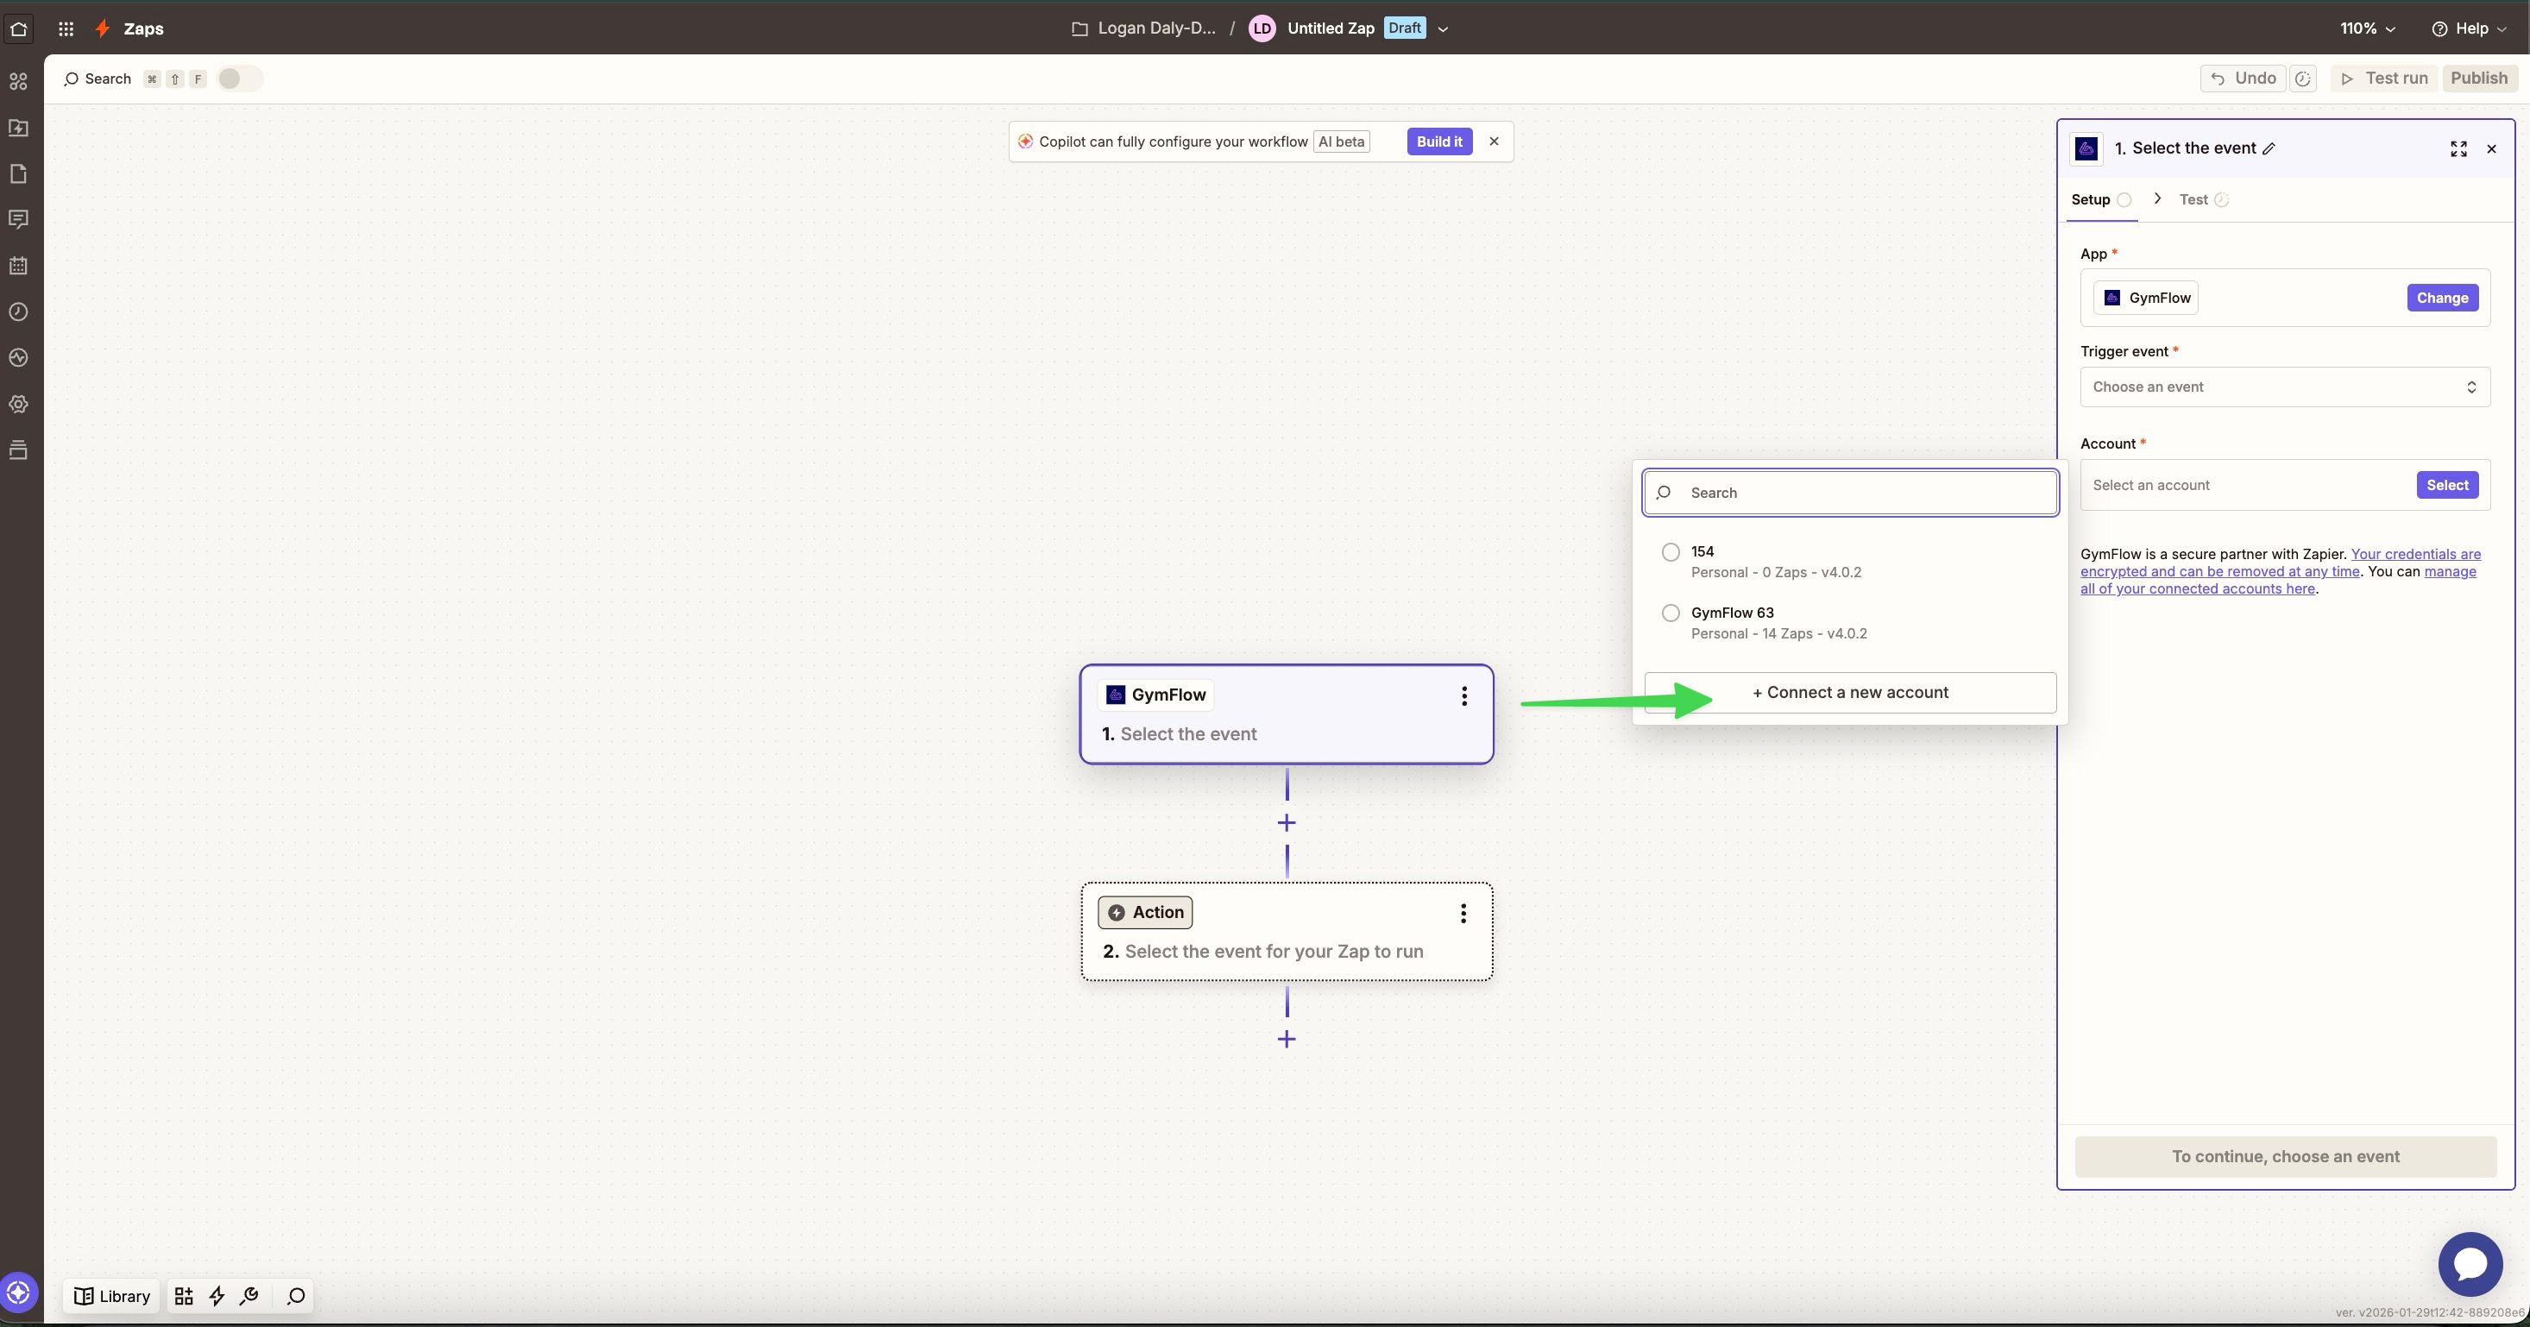Click the canvas Search box in toolbar
Image resolution: width=2530 pixels, height=1327 pixels.
[98, 79]
